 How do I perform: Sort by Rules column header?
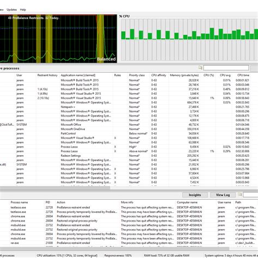point(118,75)
